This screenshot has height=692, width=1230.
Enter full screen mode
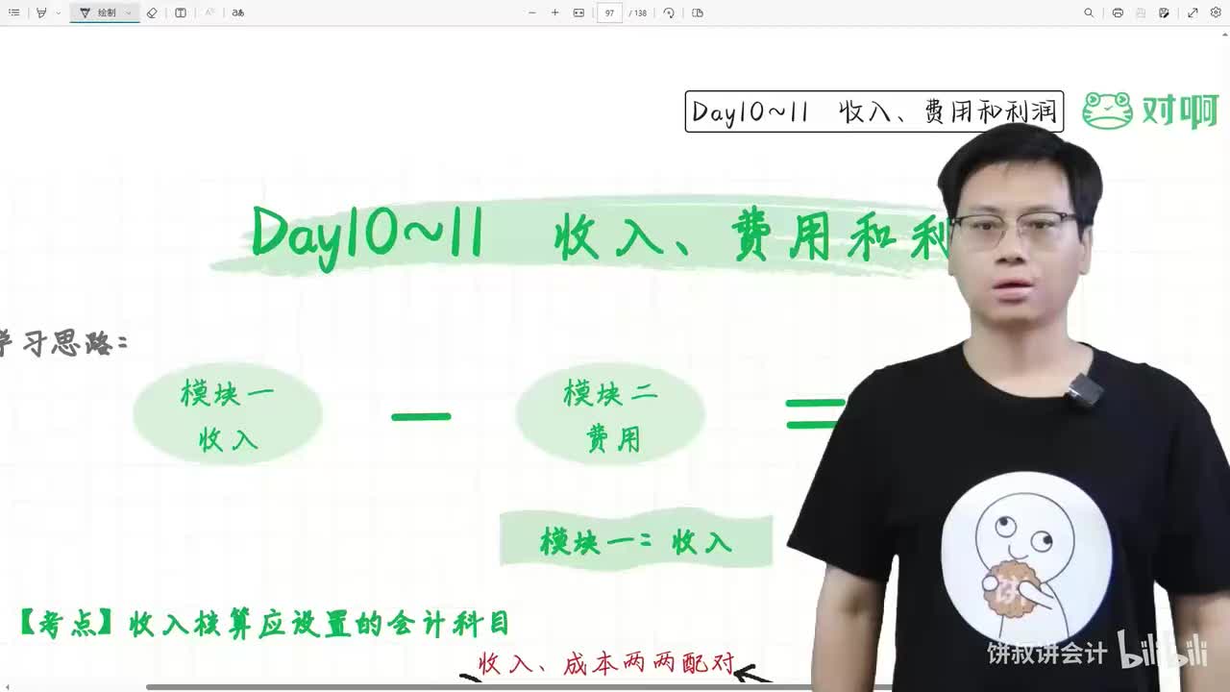pos(1193,12)
